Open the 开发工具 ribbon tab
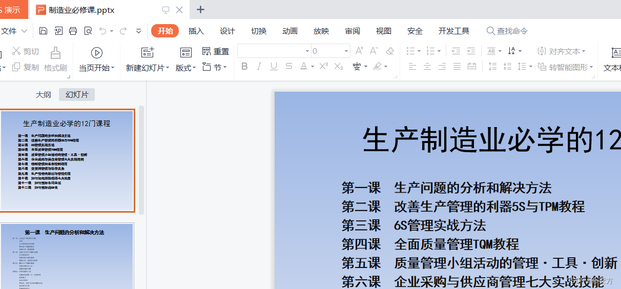This screenshot has height=289, width=621. 454,31
